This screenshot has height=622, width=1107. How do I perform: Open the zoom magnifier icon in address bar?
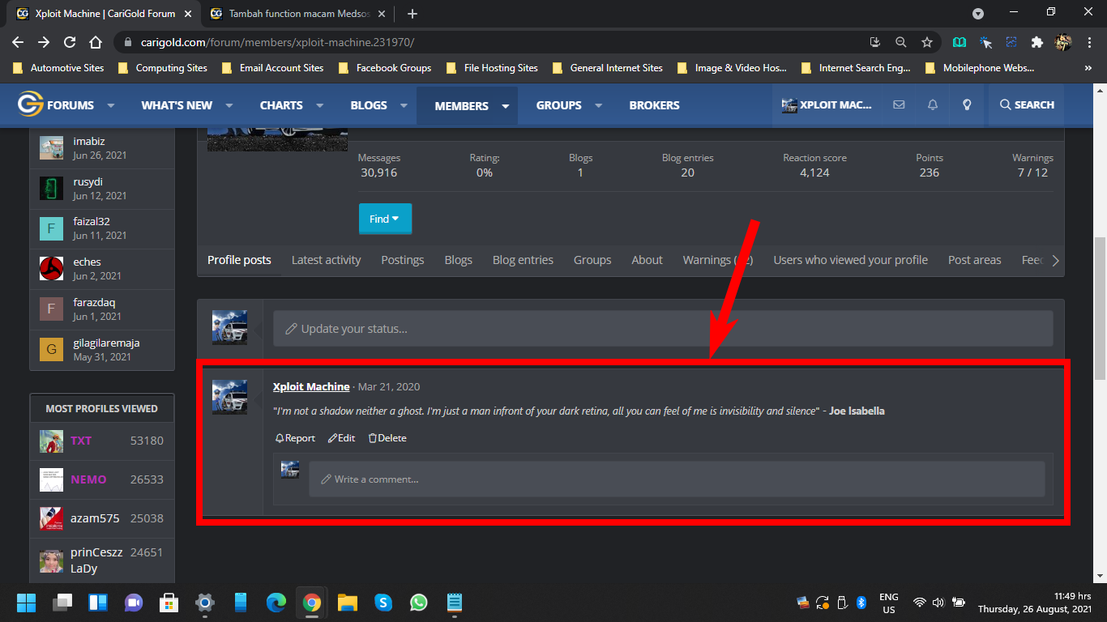pyautogui.click(x=901, y=42)
